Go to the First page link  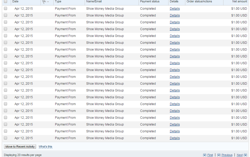(210, 155)
